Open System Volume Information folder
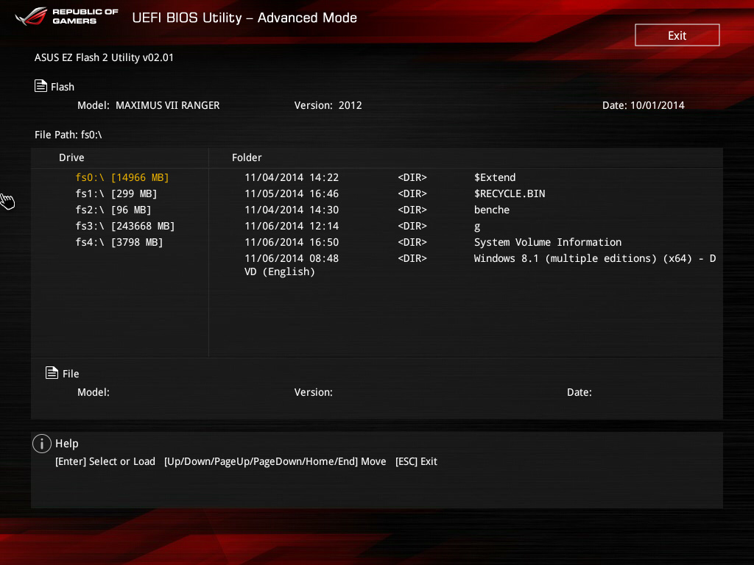 tap(548, 242)
